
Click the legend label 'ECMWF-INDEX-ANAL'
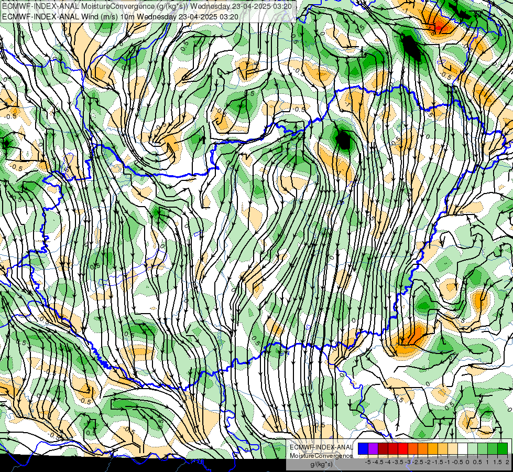click(322, 447)
